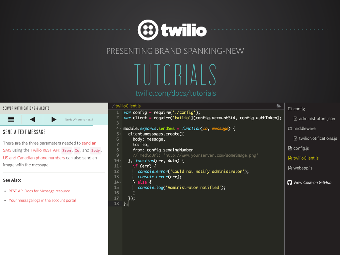Collapse code fold arrow on line 5
This screenshot has width=340, height=255.
121,134
